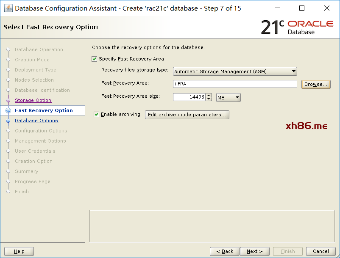Go back with the Back button
The width and height of the screenshot is (340, 258).
224,251
